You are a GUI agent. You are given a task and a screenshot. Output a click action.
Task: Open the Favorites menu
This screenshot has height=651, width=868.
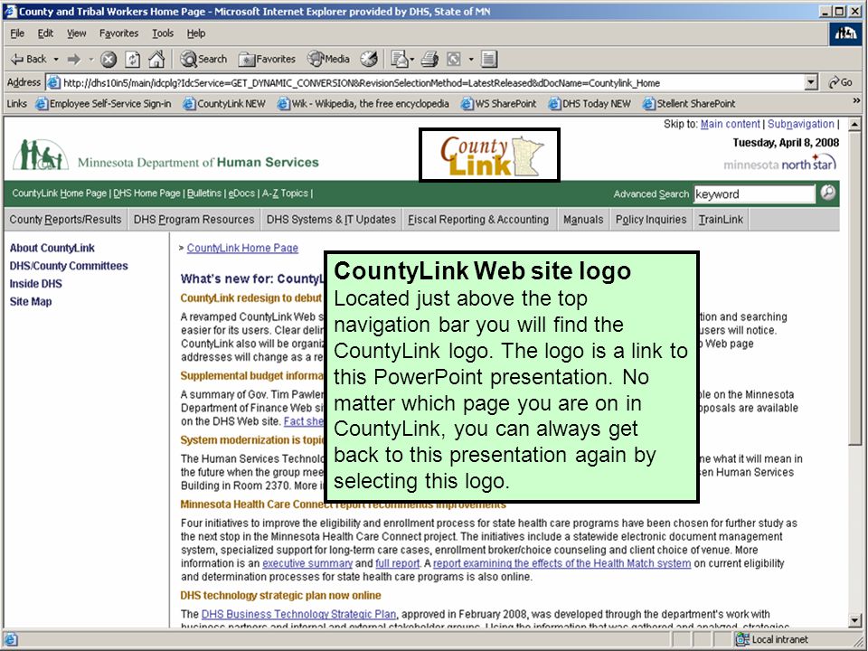click(119, 33)
